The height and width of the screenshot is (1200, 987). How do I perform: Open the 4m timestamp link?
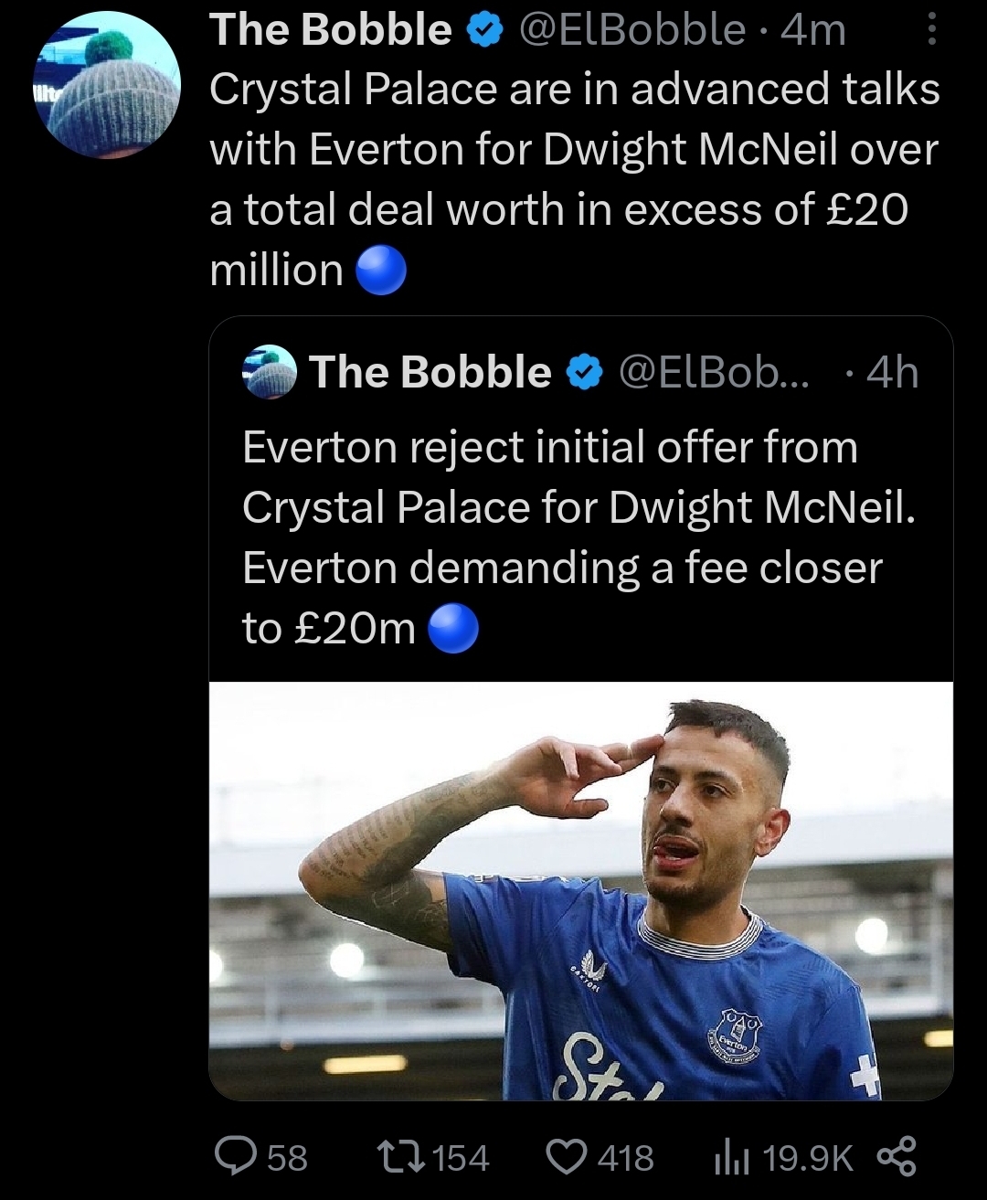813,30
